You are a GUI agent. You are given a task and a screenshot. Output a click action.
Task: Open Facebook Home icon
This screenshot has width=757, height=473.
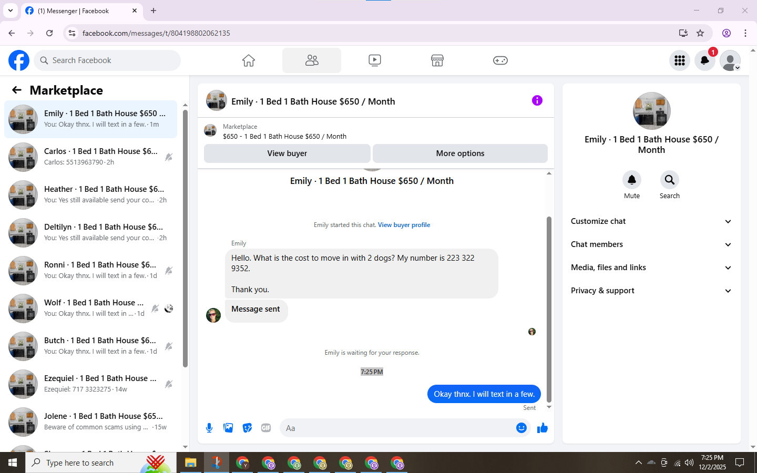pyautogui.click(x=249, y=60)
